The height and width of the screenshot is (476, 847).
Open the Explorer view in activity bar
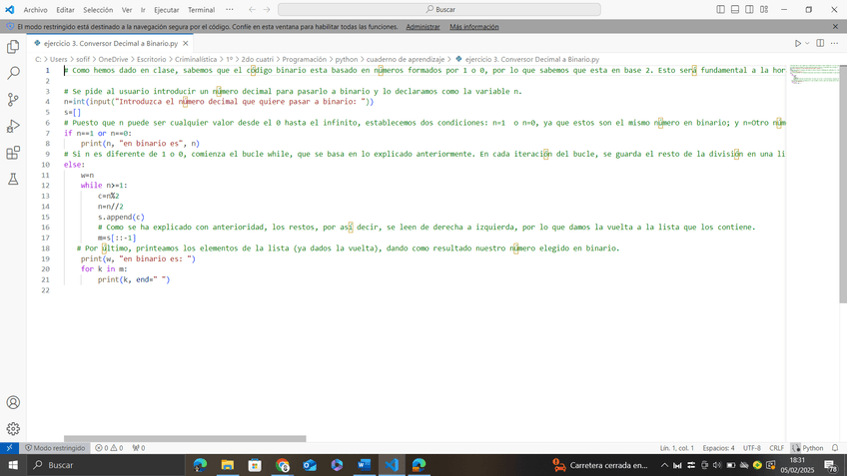[13, 46]
